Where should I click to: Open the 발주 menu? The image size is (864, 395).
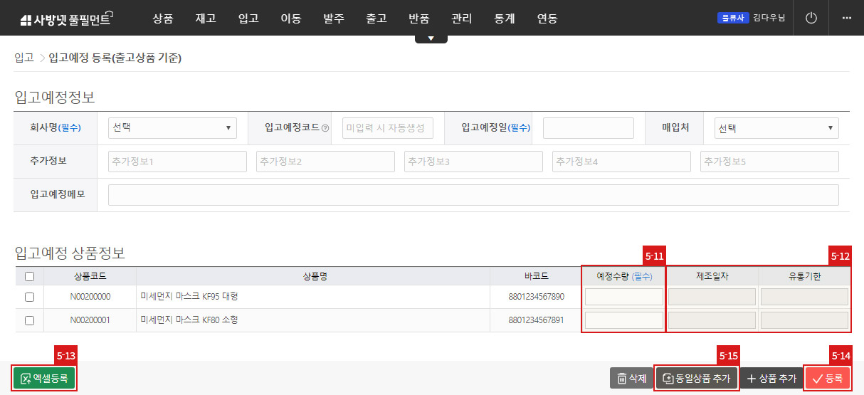pyautogui.click(x=333, y=19)
